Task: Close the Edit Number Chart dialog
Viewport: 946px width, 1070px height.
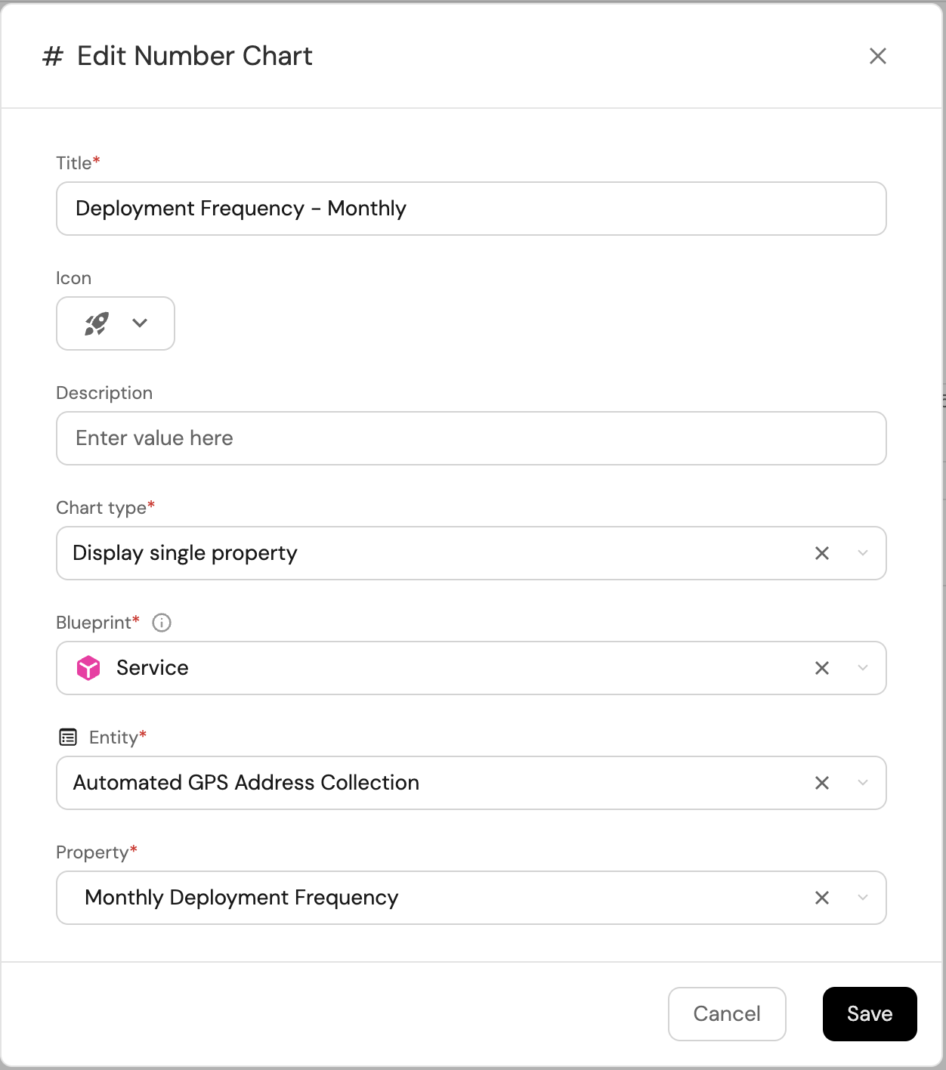Action: point(877,56)
